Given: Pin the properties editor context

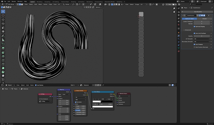Looking at the screenshot, I should [212, 8].
